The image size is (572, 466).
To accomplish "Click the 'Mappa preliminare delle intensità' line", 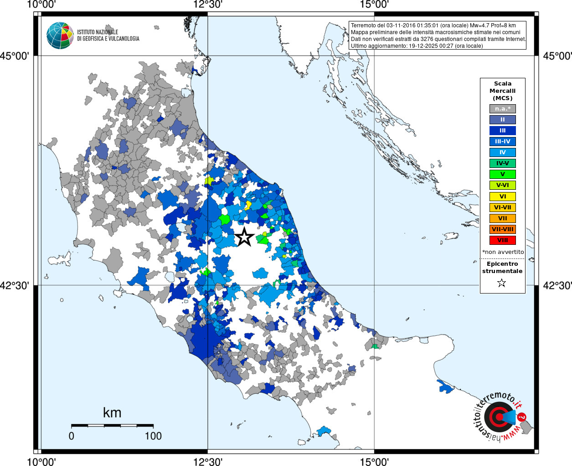I will coord(436,32).
